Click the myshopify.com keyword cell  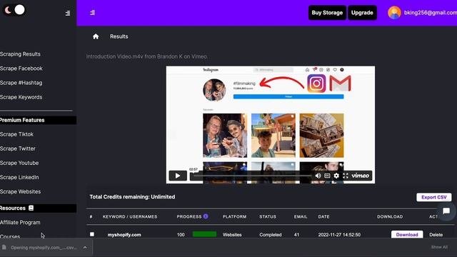click(124, 235)
